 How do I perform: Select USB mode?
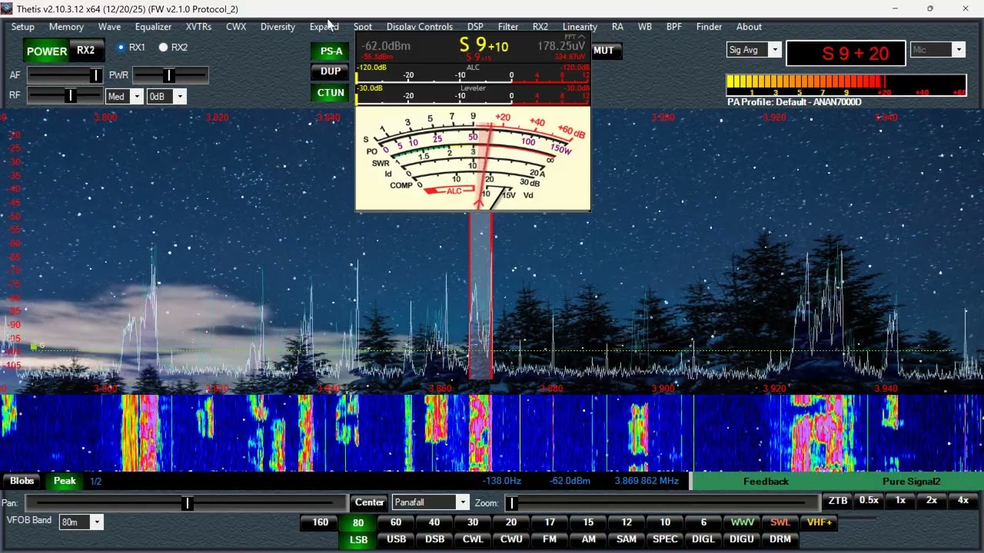(x=396, y=539)
